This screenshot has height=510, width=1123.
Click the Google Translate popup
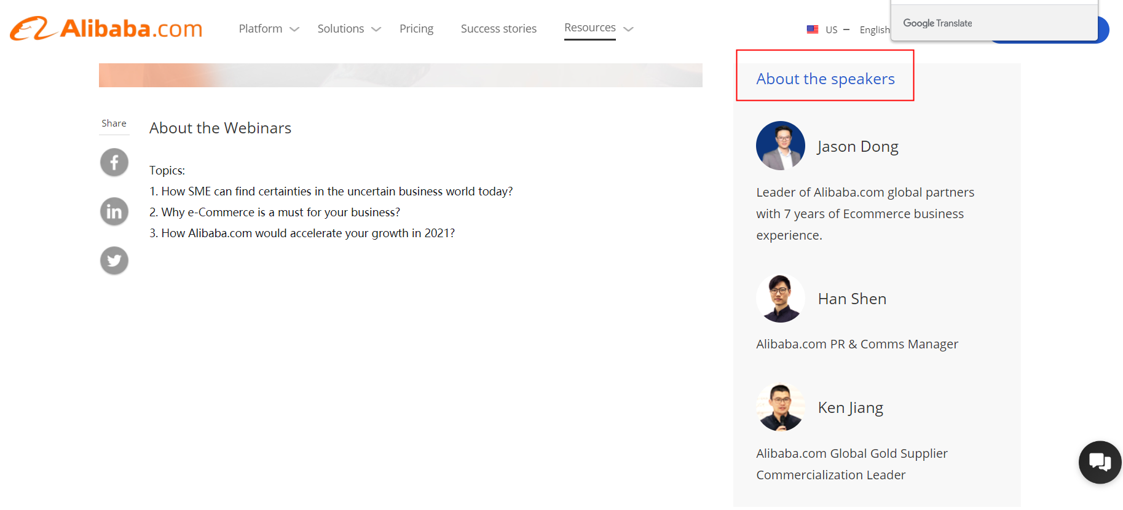tap(994, 23)
